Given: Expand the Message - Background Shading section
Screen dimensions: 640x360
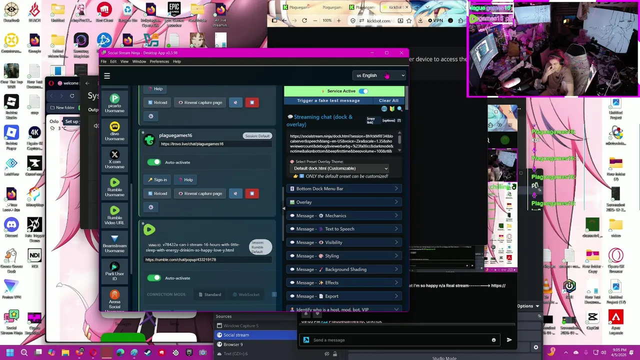Looking at the screenshot, I should tap(344, 269).
